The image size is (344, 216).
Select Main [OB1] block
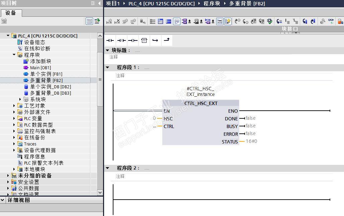click(x=40, y=68)
